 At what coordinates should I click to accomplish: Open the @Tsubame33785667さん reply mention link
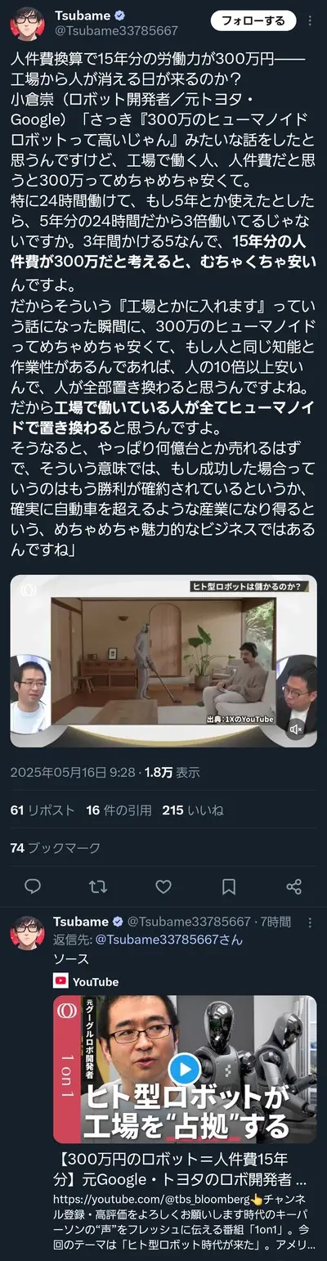(169, 940)
